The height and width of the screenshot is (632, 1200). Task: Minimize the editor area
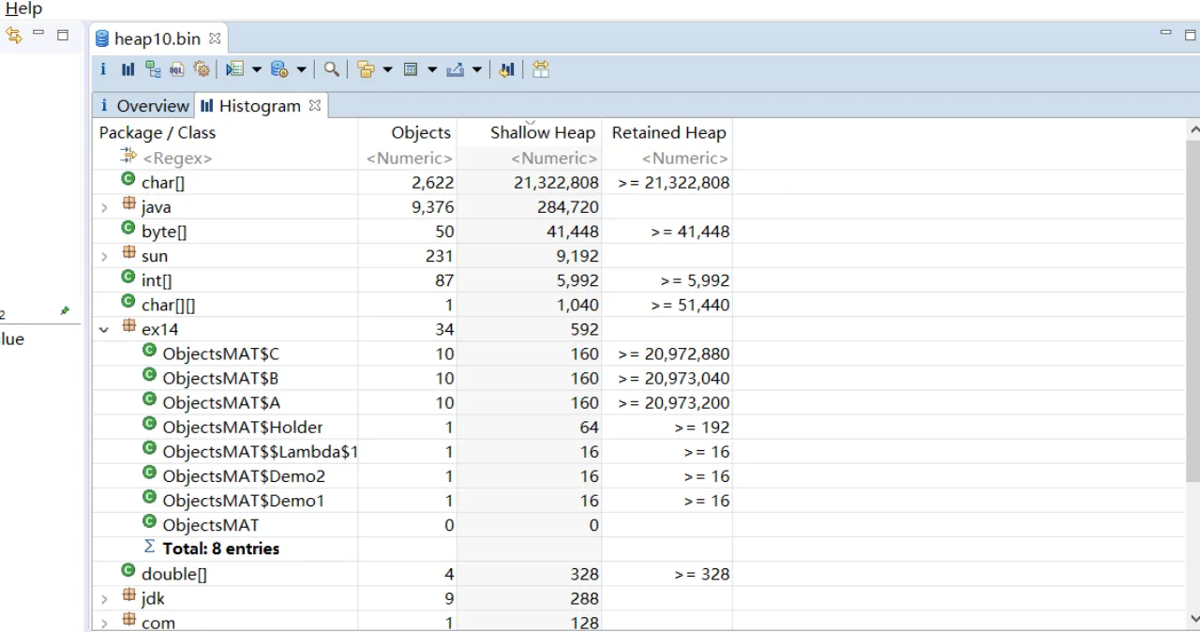(1165, 33)
